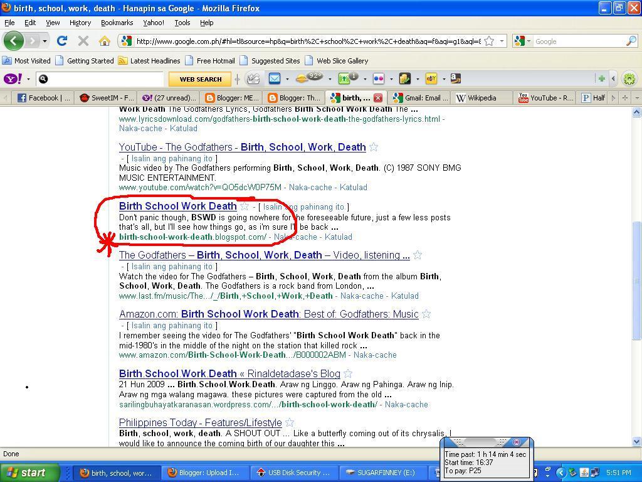This screenshot has height=482, width=642.
Task: Star the Rinaldetadase's Blog result
Action: pos(347,374)
